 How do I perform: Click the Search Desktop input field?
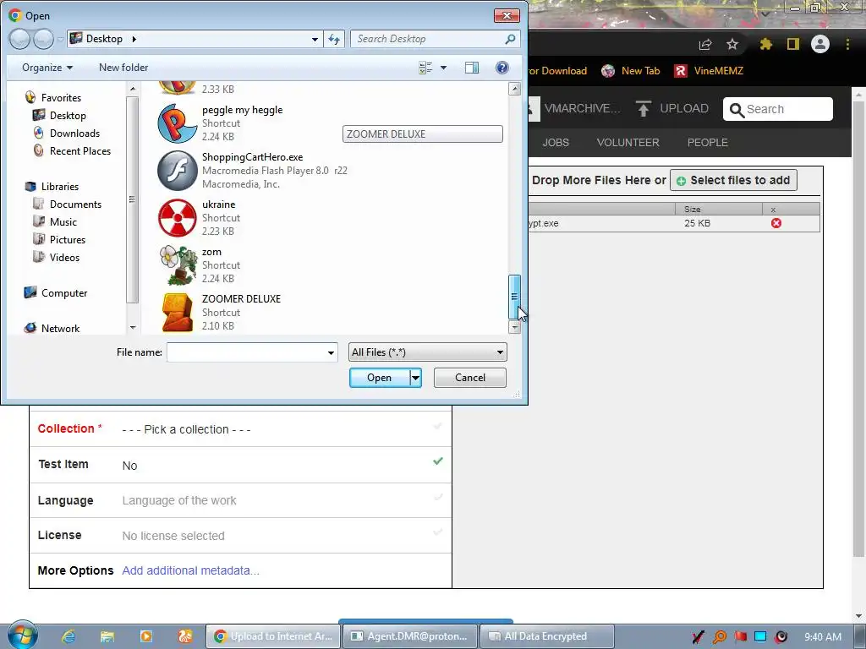tap(428, 39)
